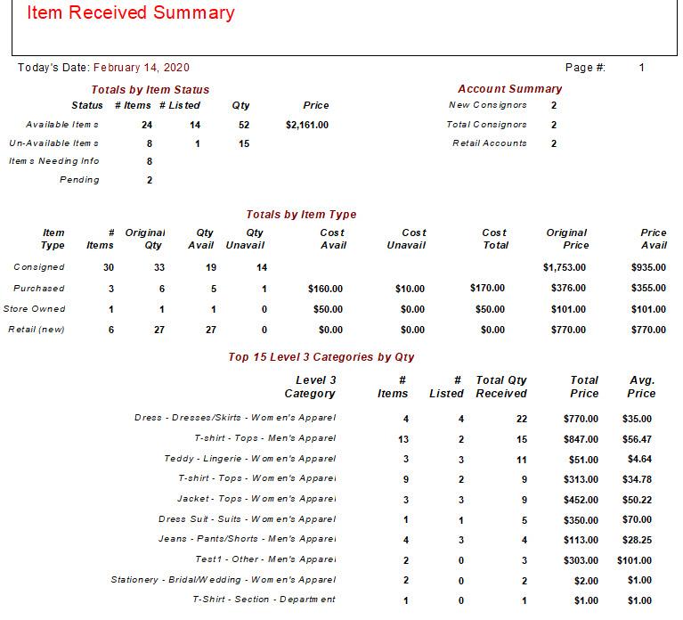Select the Level 3 Category column header
683x620 pixels.
click(310, 387)
